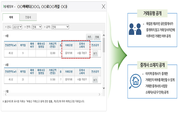Click the vertical scrollbar thumb
This screenshot has height=113, width=179.
(104, 45)
